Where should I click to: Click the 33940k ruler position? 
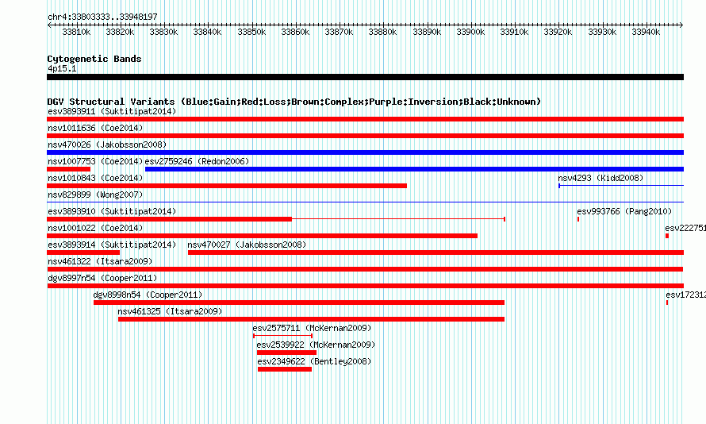coord(646,32)
